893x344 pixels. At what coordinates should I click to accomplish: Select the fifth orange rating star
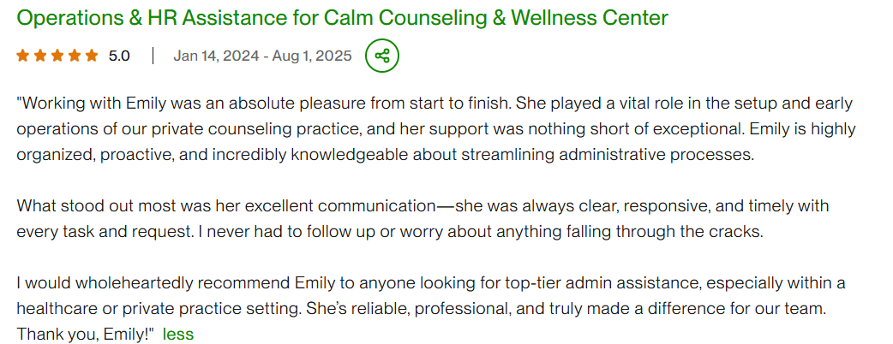coord(92,56)
